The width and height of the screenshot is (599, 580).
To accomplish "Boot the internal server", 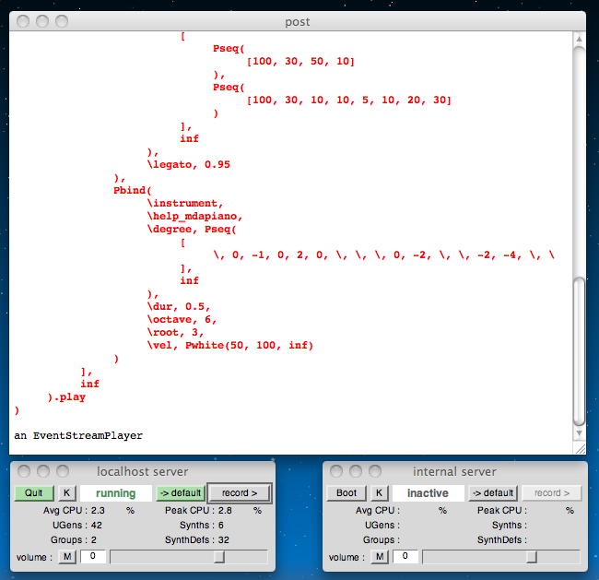I will [346, 492].
